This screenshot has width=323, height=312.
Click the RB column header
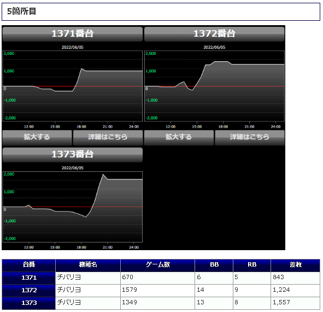coord(252,265)
